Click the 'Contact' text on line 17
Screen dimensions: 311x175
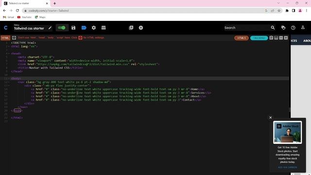tap(189, 100)
